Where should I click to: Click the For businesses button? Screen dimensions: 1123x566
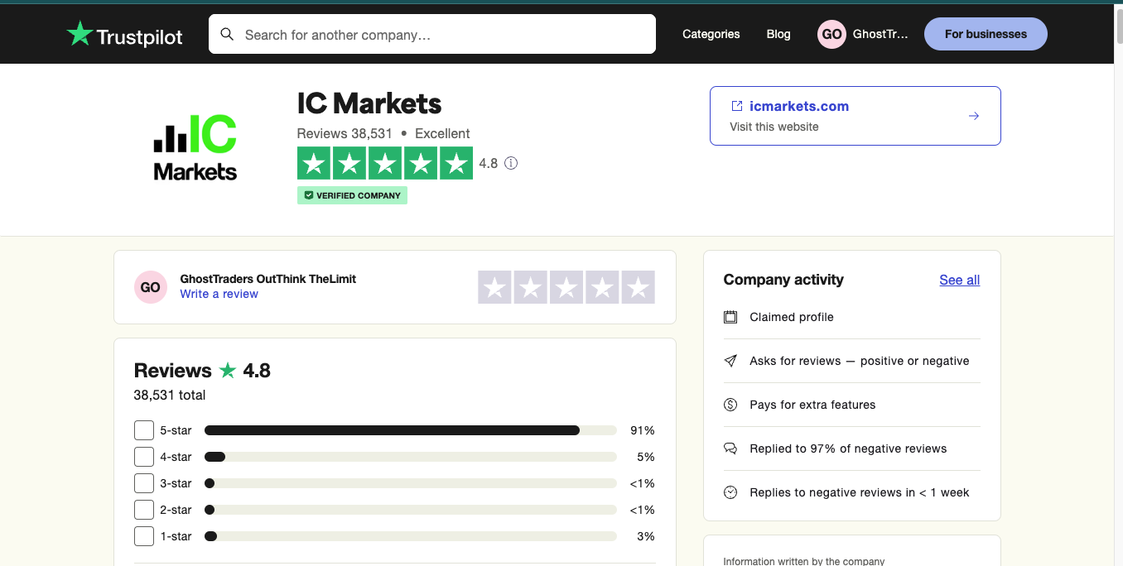point(986,34)
